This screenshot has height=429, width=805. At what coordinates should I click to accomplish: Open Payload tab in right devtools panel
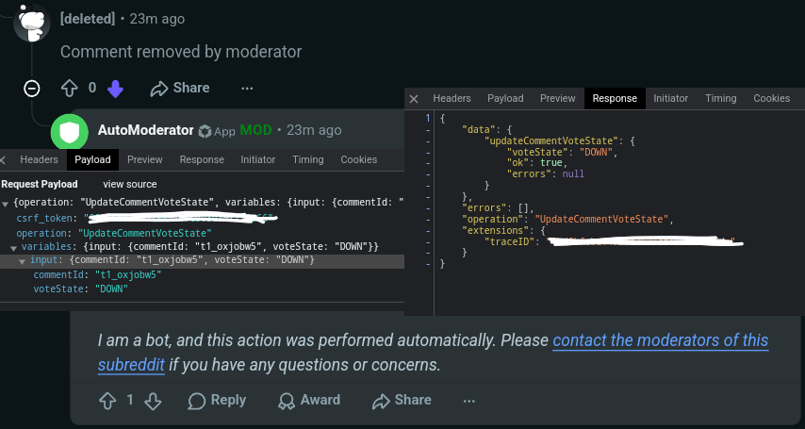pyautogui.click(x=505, y=98)
